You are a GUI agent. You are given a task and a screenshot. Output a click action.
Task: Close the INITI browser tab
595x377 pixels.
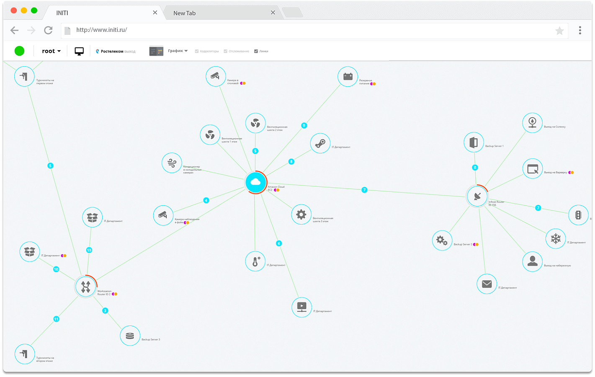(x=155, y=13)
